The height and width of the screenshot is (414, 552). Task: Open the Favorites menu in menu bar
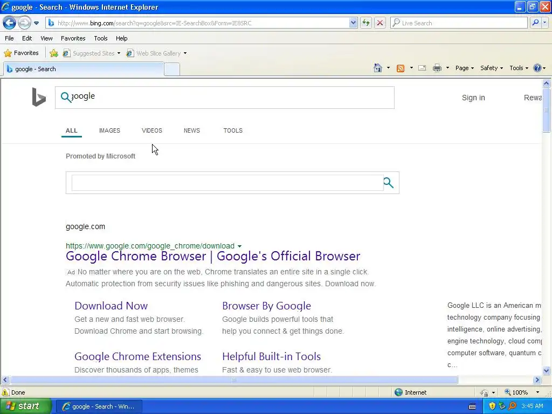tap(73, 38)
